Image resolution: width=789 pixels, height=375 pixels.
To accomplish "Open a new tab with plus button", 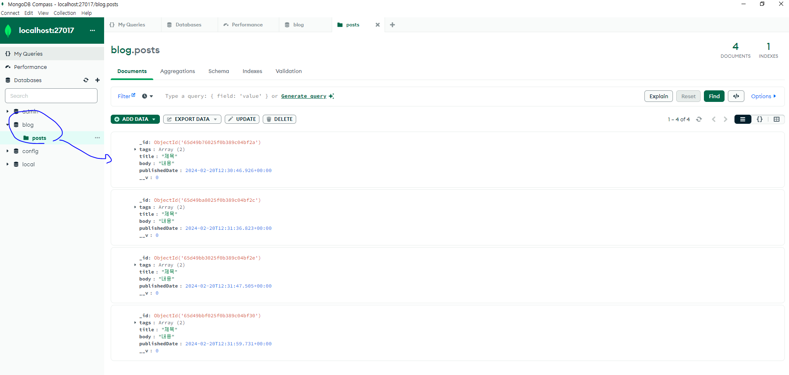I will click(392, 25).
